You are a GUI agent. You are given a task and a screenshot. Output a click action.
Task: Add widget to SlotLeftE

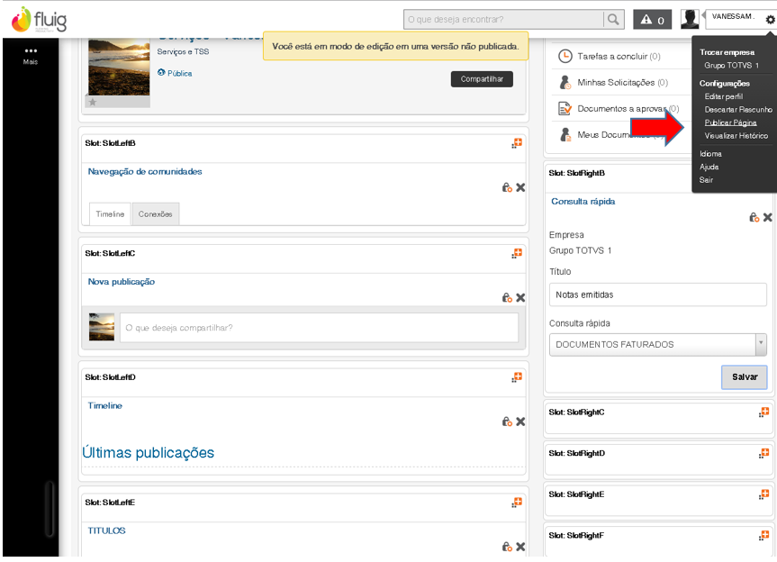coord(517,503)
